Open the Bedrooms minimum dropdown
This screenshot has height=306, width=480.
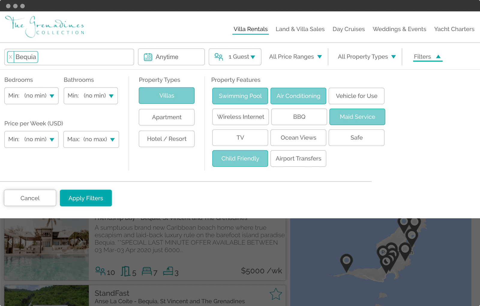(31, 96)
